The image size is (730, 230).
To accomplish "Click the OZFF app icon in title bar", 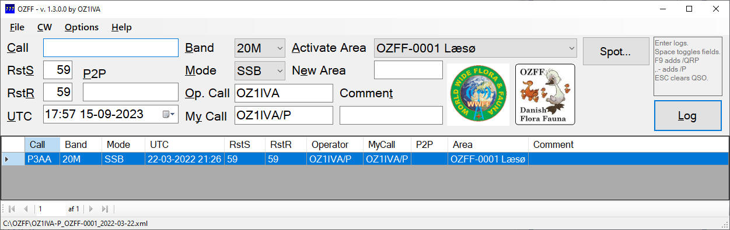I will coord(10,9).
